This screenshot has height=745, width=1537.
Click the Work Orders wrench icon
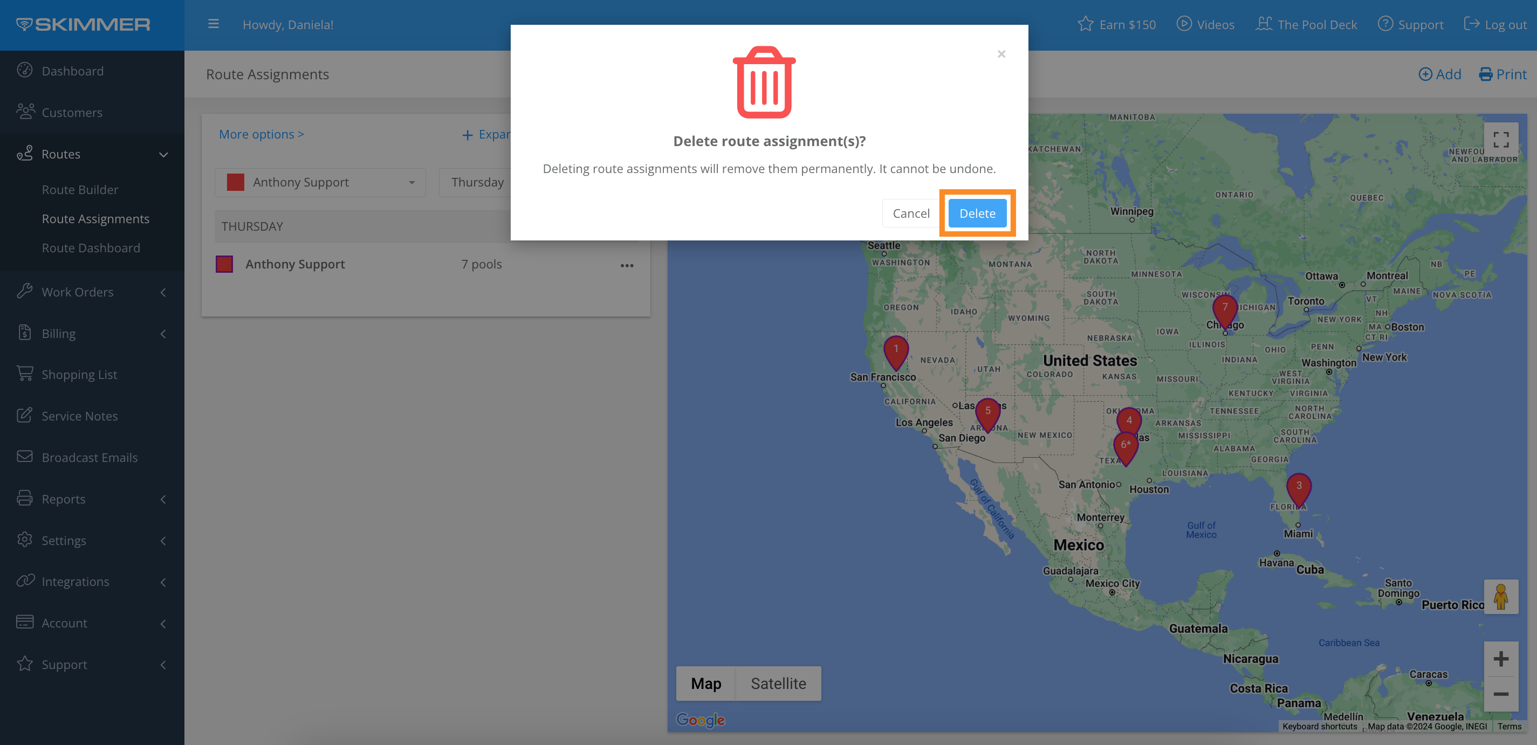pos(24,291)
